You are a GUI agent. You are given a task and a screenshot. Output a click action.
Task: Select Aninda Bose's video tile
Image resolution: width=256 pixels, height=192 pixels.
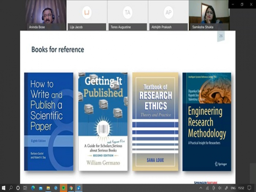click(46, 15)
